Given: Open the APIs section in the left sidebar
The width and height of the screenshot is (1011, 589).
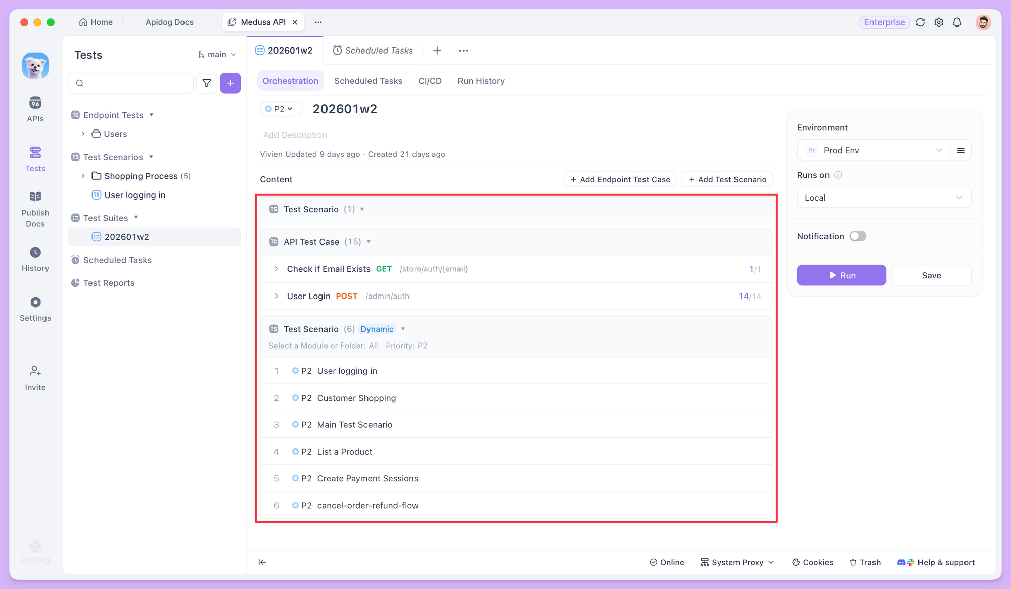Looking at the screenshot, I should (x=35, y=108).
